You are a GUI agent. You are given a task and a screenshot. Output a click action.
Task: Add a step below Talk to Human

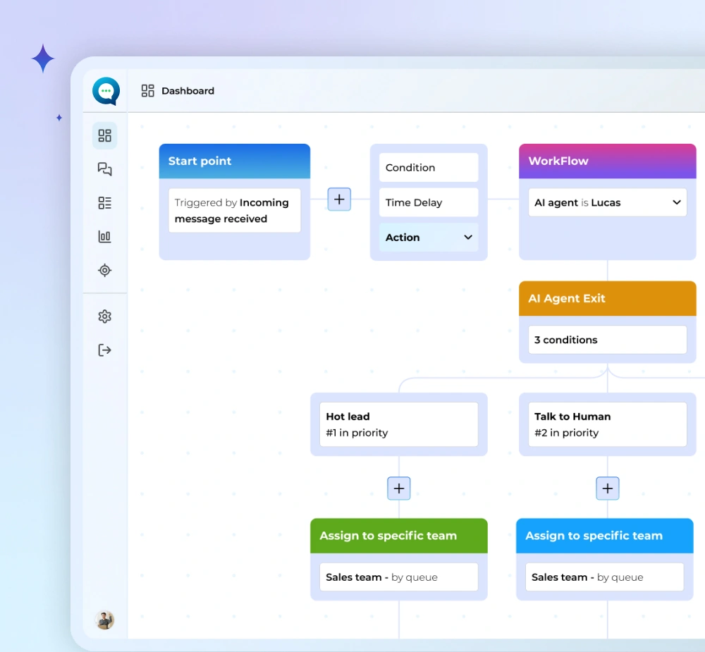pos(608,488)
